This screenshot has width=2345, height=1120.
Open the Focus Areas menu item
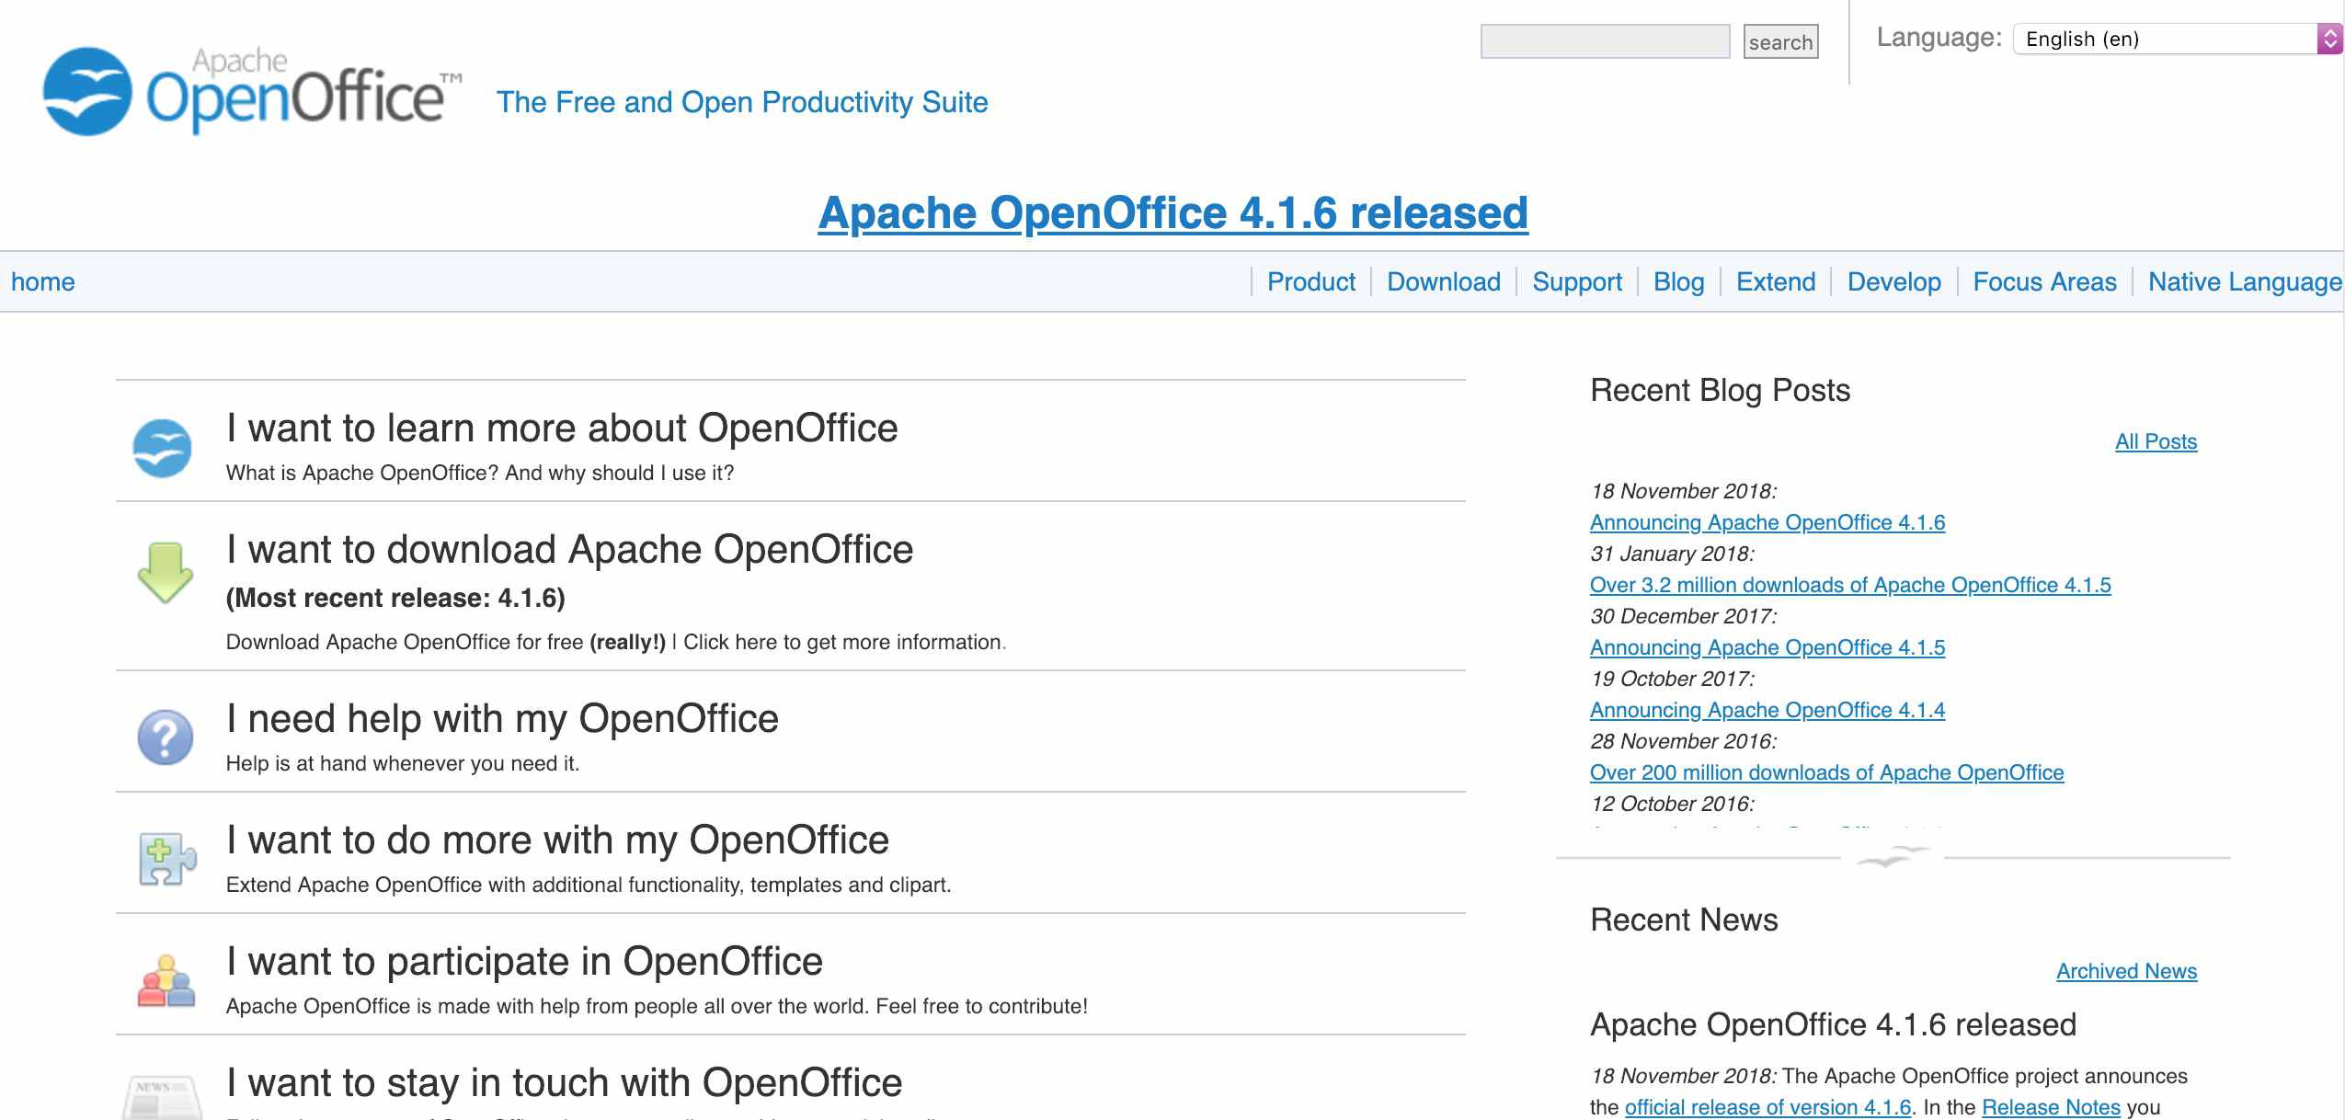pos(2044,281)
